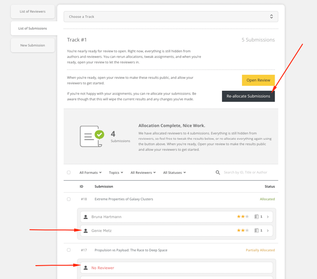Screen dimensions: 317x279
Task: Click Re-allocate Submissions button
Action: click(248, 96)
